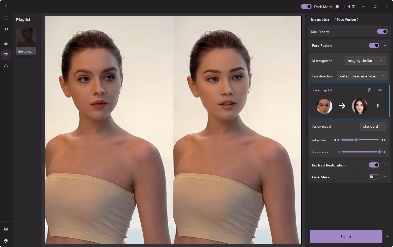This screenshot has width=393, height=247.
Task: Go to Home via house icon
Action: point(6,43)
